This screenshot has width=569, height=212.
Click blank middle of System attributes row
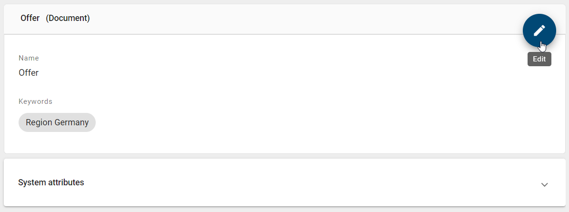(x=305, y=182)
